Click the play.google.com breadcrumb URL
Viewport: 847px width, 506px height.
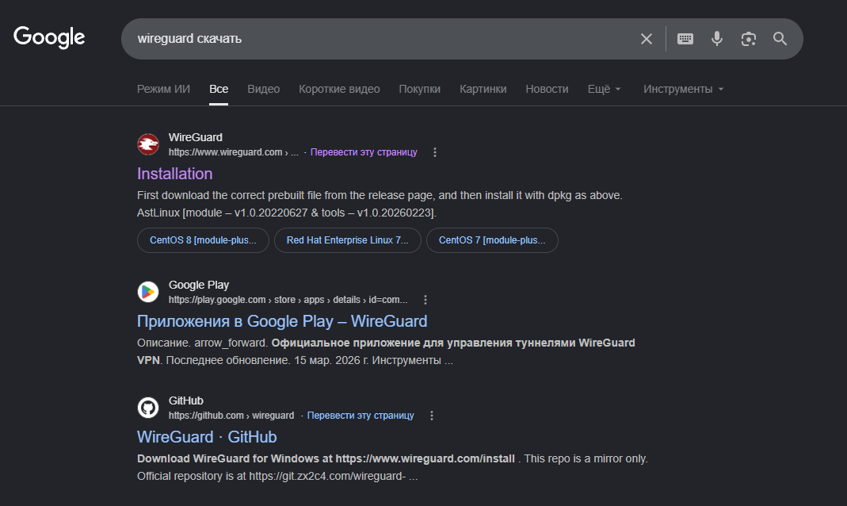[x=288, y=300]
